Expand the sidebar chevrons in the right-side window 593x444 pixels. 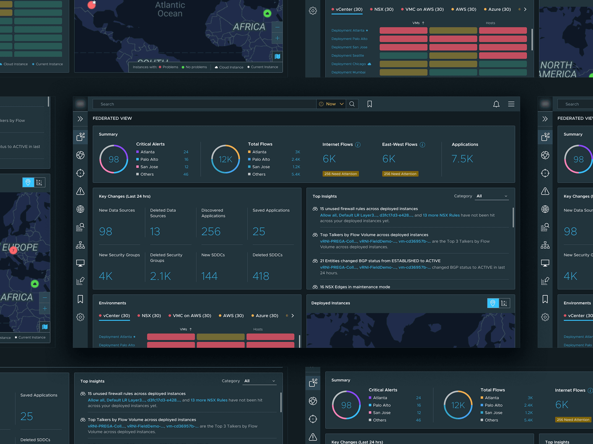click(545, 119)
